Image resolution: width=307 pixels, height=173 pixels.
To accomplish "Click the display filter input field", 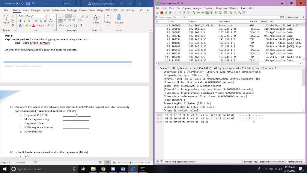I will [219, 17].
